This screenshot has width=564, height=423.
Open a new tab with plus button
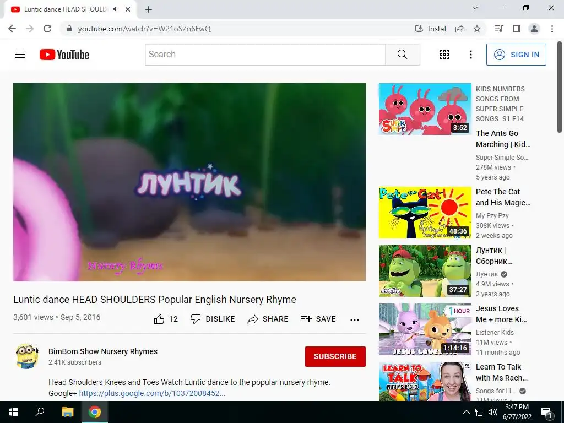tap(149, 9)
